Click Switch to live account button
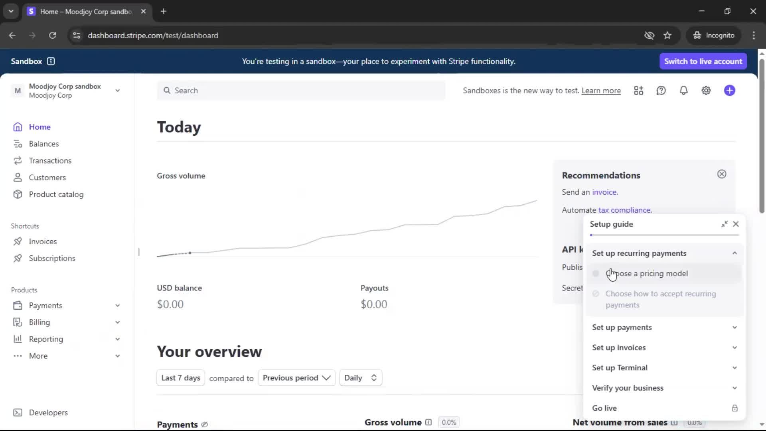This screenshot has width=766, height=431. 703,61
